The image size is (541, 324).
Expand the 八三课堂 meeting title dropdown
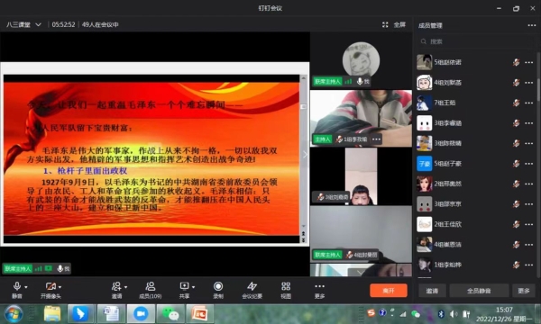pyautogui.click(x=38, y=25)
